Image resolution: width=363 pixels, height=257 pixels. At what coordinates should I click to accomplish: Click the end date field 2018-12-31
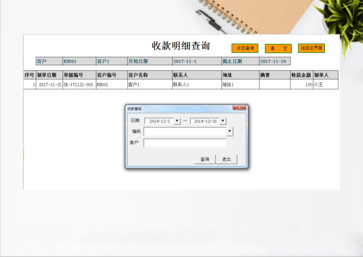(205, 121)
